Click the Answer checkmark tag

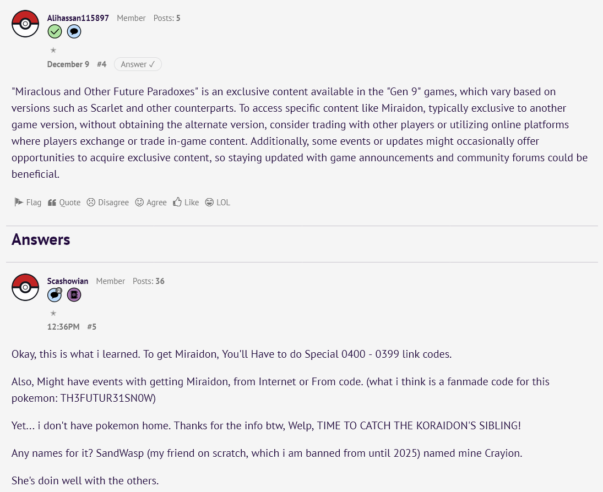click(x=138, y=64)
